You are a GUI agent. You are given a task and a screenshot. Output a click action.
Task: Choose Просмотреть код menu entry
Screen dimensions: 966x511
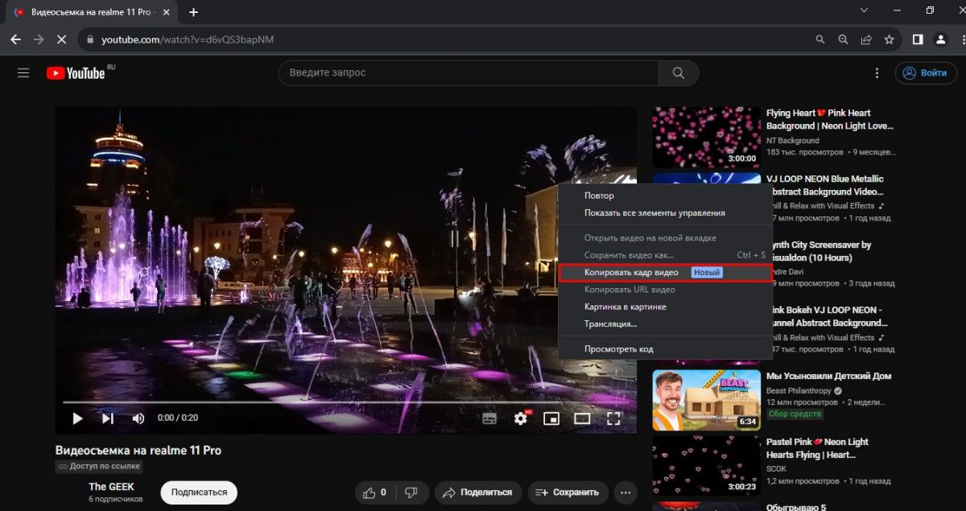665,349
